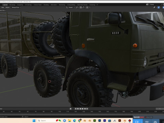Toggle proportional editing
This screenshot has width=164, height=123.
point(87,8)
